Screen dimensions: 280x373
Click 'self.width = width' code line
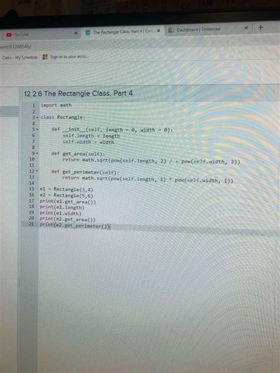89,142
